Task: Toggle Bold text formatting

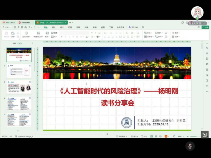Action: pos(62,37)
